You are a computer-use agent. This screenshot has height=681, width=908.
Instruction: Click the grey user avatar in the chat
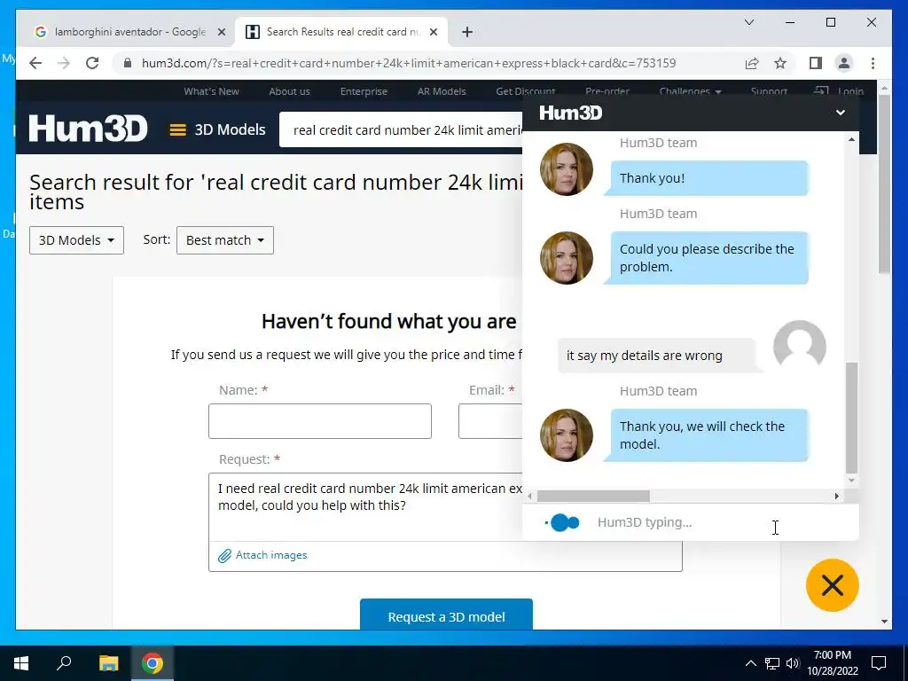[800, 347]
